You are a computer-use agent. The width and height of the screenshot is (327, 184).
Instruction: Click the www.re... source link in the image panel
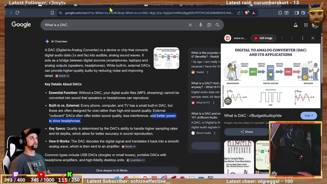[x=240, y=38]
